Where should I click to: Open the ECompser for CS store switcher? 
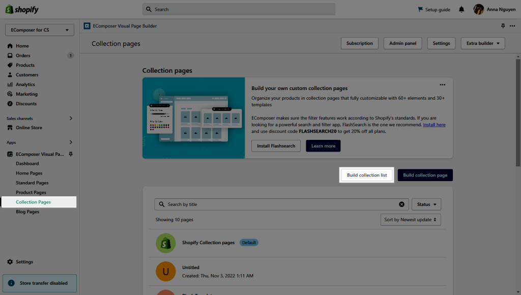pyautogui.click(x=40, y=30)
